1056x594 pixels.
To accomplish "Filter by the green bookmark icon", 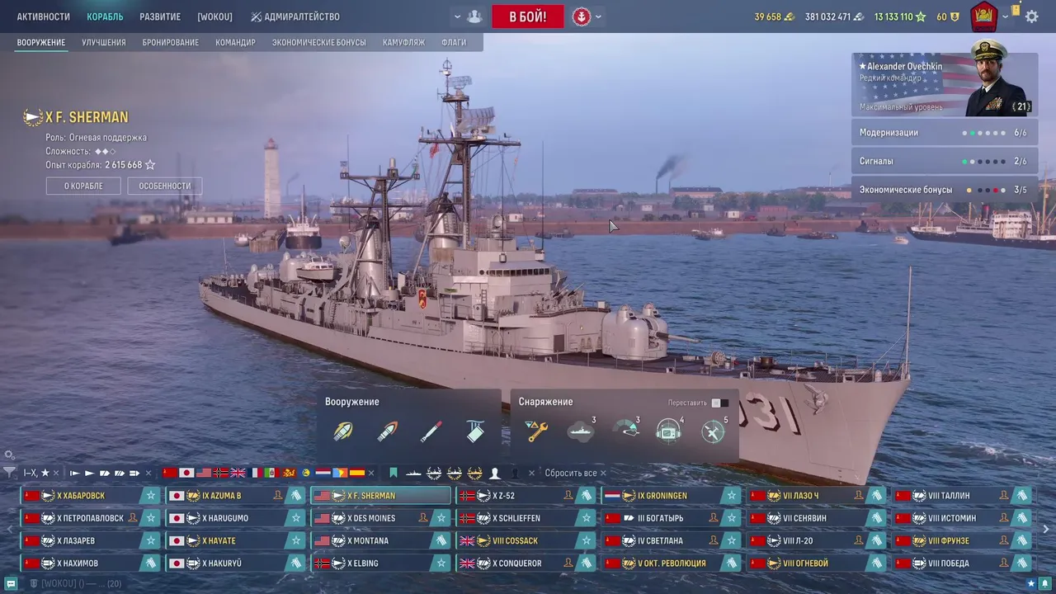I will 394,473.
